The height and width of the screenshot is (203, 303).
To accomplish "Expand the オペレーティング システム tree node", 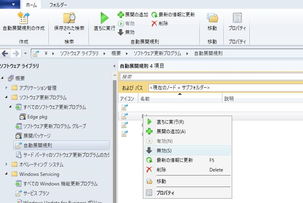I will click(6, 164).
